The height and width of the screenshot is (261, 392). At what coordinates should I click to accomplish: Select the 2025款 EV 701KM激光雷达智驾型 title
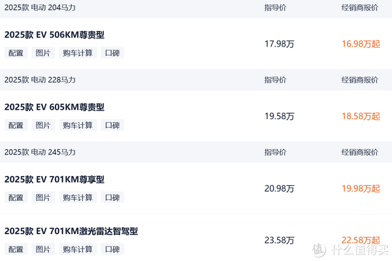(x=71, y=231)
